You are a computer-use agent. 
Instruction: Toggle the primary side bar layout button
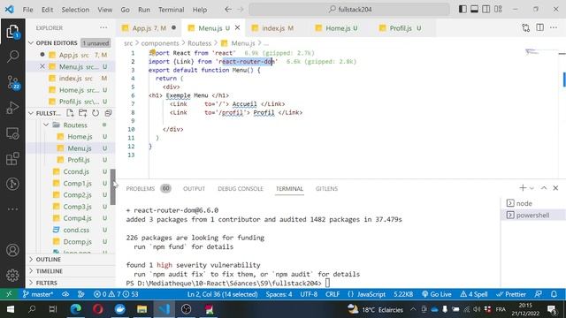pyautogui.click(x=463, y=10)
